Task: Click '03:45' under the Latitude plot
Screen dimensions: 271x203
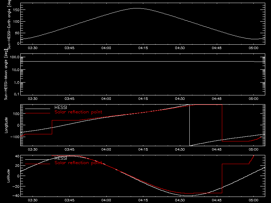Action: click(69, 200)
